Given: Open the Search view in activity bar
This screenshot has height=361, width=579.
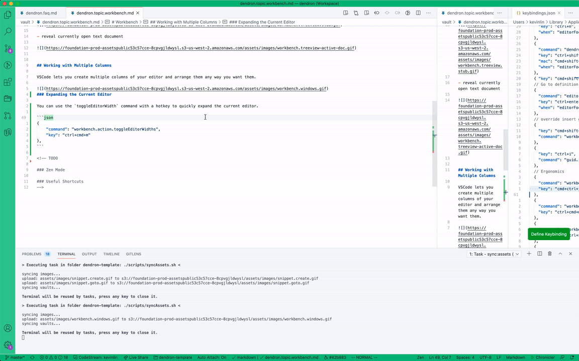Looking at the screenshot, I should pyautogui.click(x=8, y=32).
